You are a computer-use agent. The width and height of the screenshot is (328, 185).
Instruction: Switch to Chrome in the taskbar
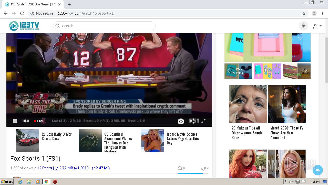tap(46, 182)
